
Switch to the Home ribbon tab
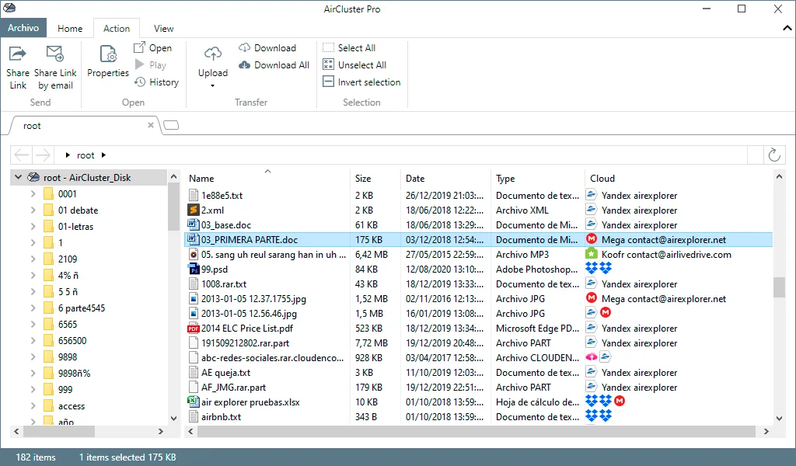pos(70,29)
